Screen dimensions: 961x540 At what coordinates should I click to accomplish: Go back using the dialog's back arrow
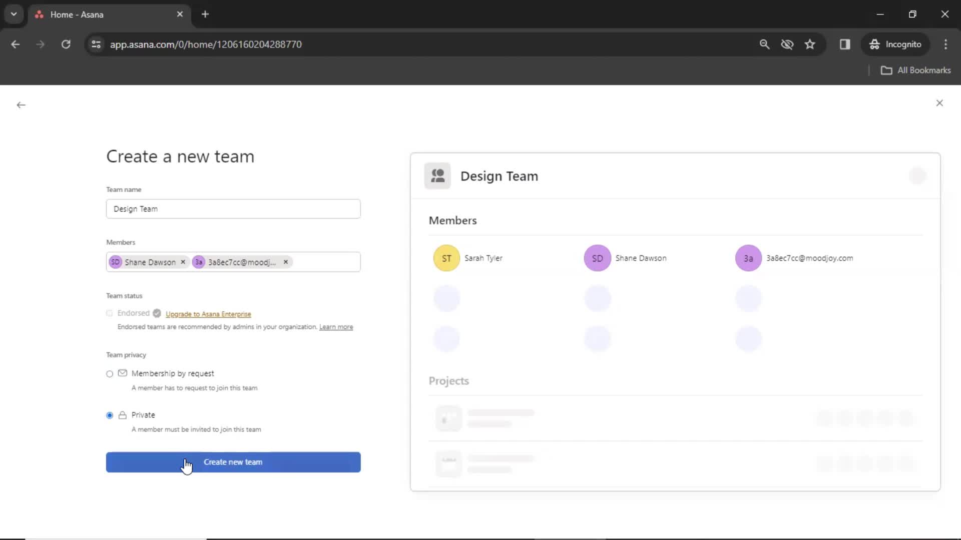pos(21,104)
